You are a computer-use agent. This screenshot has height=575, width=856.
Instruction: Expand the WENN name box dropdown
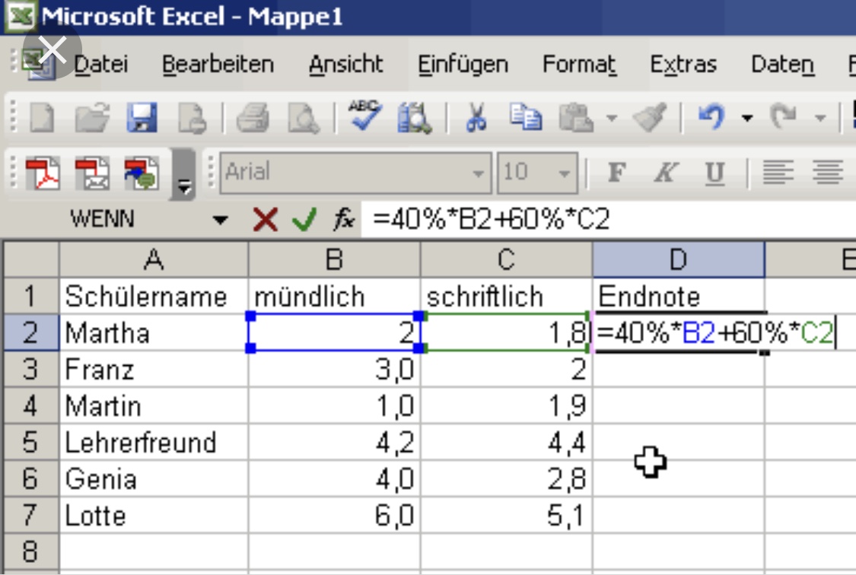tap(220, 220)
